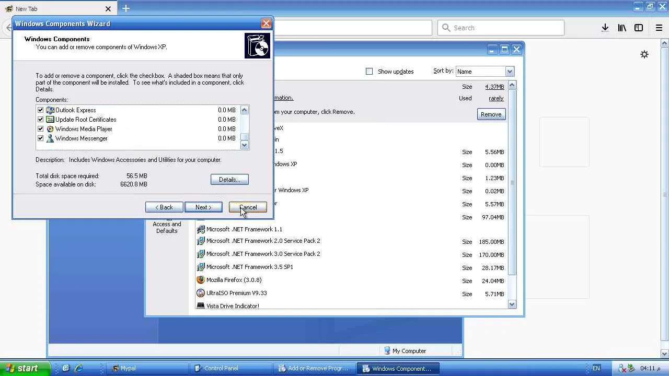Click the rarely used link
669x376 pixels.
tap(496, 98)
